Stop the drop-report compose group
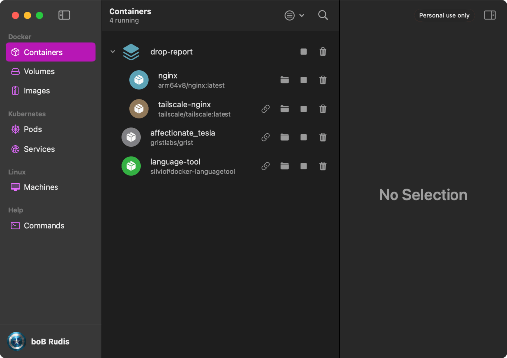Screen dimensions: 507x358 (x=304, y=52)
